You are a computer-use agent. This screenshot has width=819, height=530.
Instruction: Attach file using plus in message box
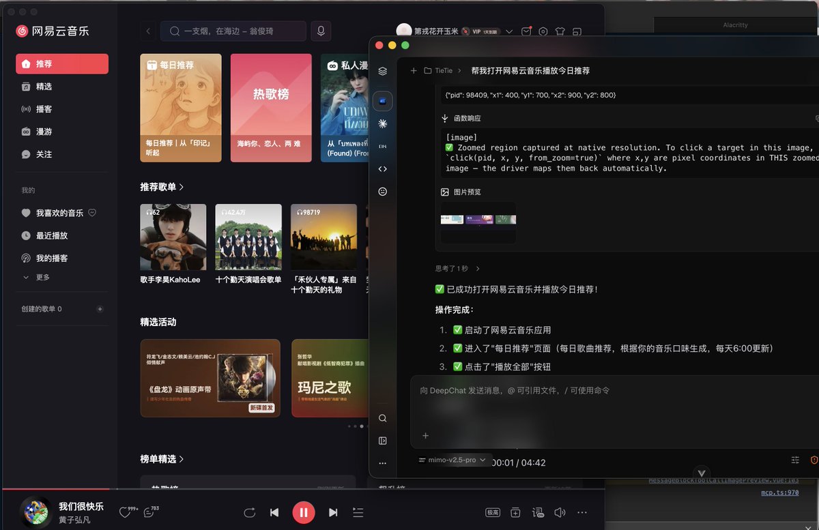425,436
